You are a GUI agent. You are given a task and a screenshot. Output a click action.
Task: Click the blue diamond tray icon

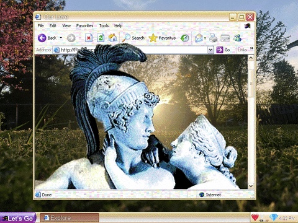pos(274,217)
